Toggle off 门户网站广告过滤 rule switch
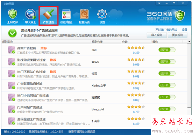193x136 pixels. 167,109
